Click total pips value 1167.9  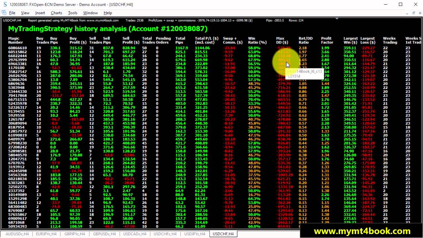tap(181, 48)
